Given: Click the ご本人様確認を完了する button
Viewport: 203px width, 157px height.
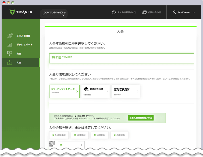Looking at the screenshot, I should click(141, 118).
